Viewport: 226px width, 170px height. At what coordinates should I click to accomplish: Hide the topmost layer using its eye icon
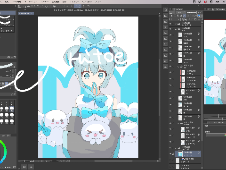[170, 24]
